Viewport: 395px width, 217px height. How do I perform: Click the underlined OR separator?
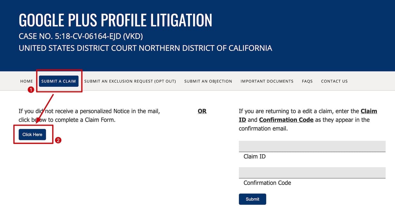click(x=202, y=111)
